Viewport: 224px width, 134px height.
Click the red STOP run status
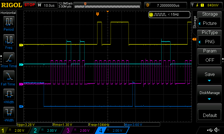(x=29, y=5)
